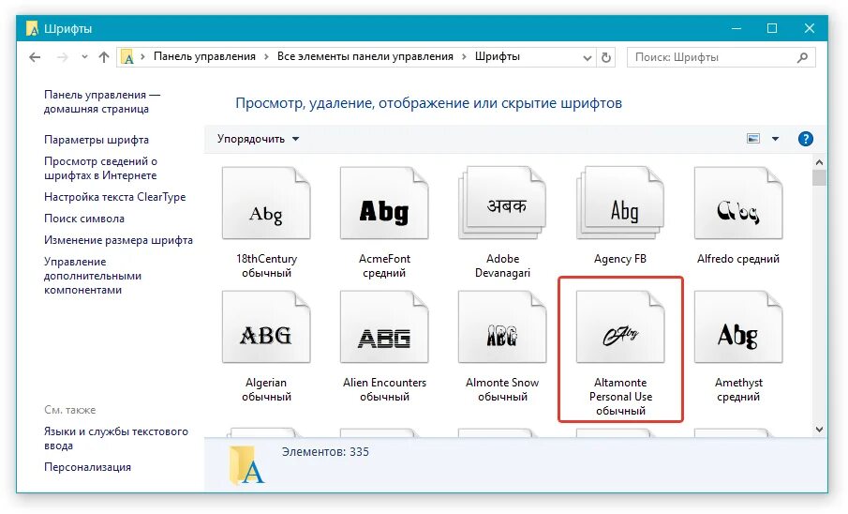Expand chevron before Панель управления breadcrumb
Image resolution: width=848 pixels, height=514 pixels.
point(142,57)
